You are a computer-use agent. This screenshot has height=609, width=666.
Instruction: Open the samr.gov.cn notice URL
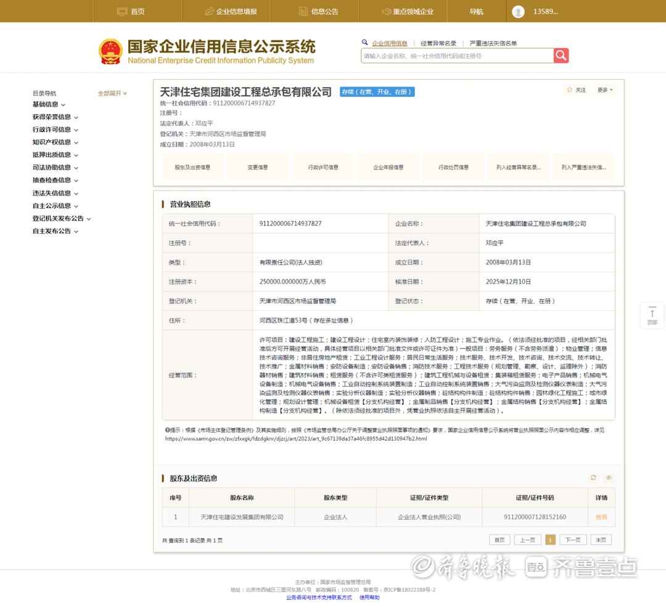coord(296,439)
